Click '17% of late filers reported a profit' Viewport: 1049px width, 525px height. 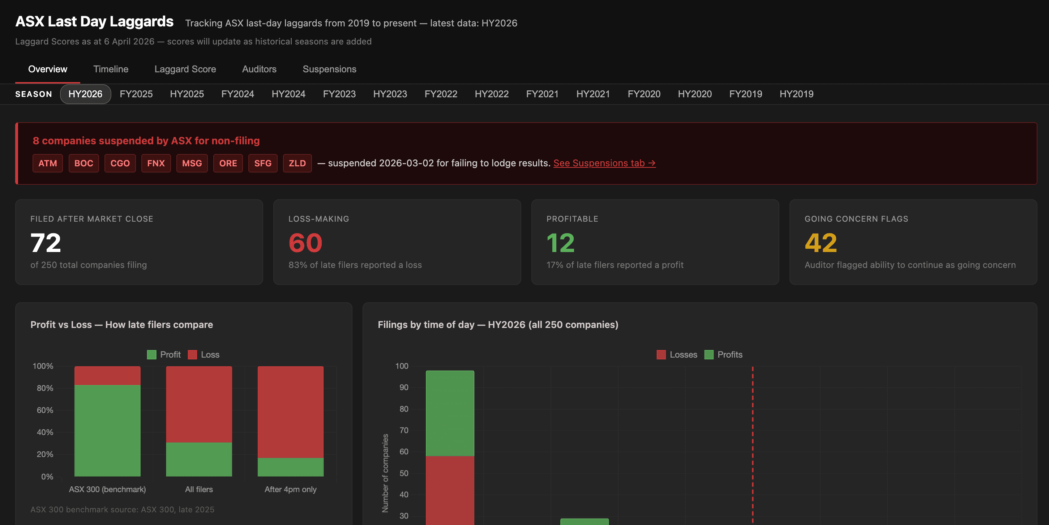point(615,265)
